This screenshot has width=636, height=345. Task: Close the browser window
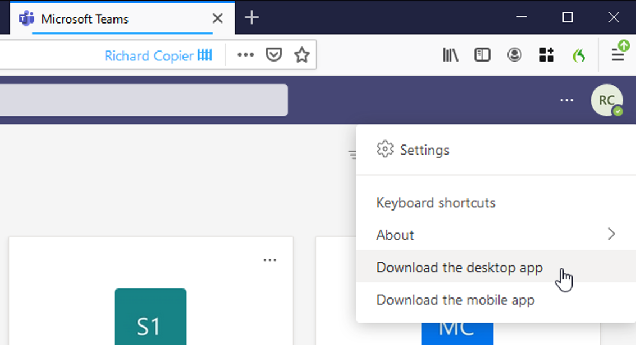point(614,17)
